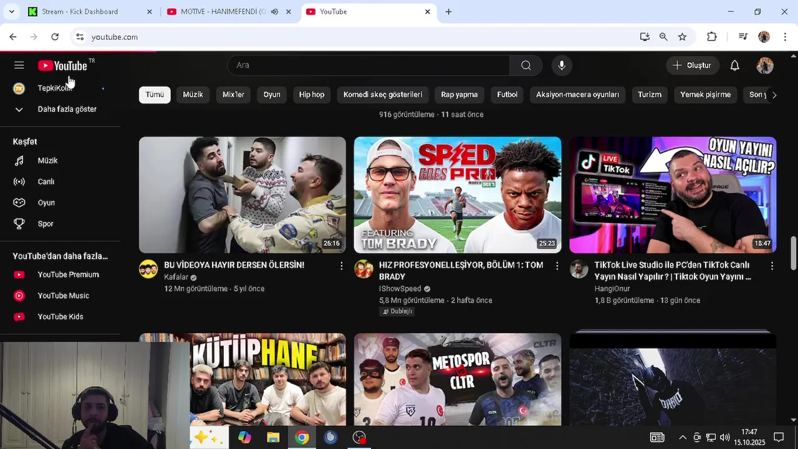Open the media control icon in Chrome toolbar
The width and height of the screenshot is (798, 449).
pos(743,37)
